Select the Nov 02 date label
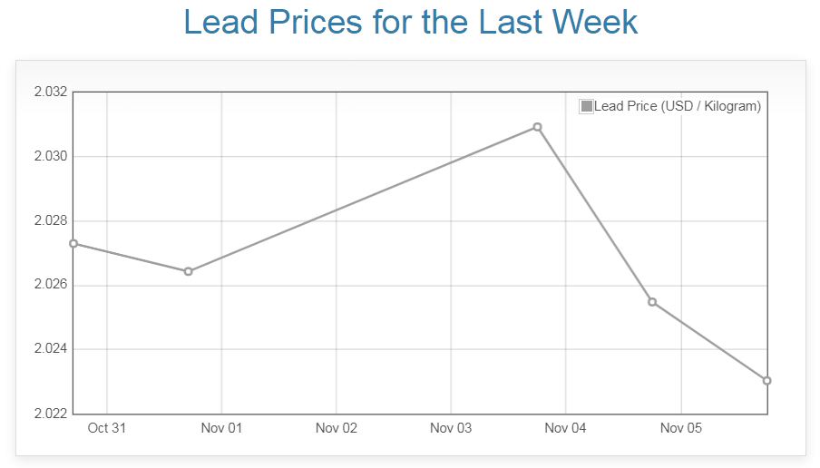The height and width of the screenshot is (468, 820). pyautogui.click(x=337, y=428)
